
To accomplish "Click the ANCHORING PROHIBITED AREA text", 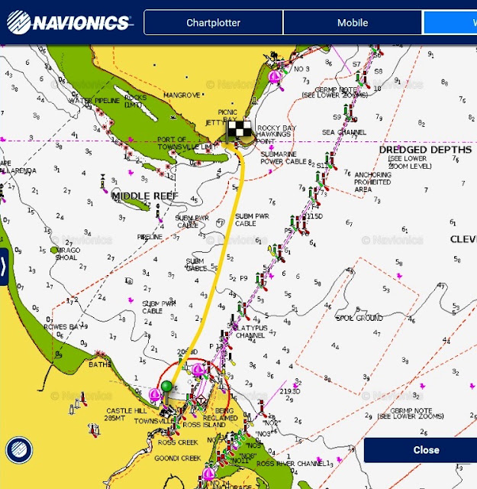I will [372, 182].
